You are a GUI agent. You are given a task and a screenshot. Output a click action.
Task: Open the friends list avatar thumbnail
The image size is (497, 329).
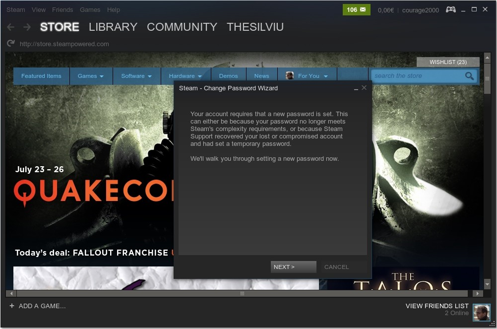pos(482,312)
